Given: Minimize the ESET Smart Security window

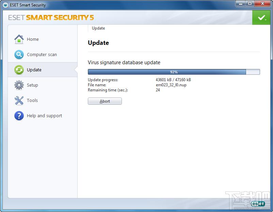Looking at the screenshot, I should [241, 4].
